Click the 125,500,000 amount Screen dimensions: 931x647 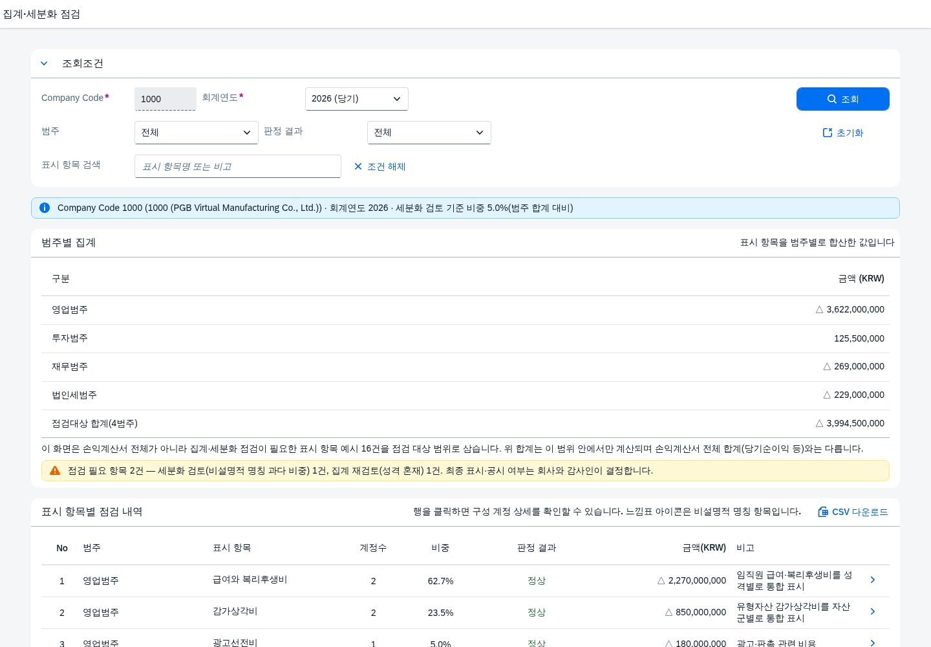point(859,338)
